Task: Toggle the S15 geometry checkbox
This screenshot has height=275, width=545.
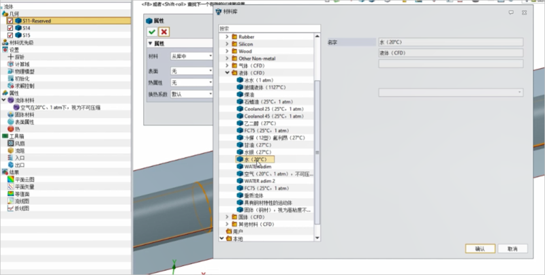Action: [x=10, y=35]
